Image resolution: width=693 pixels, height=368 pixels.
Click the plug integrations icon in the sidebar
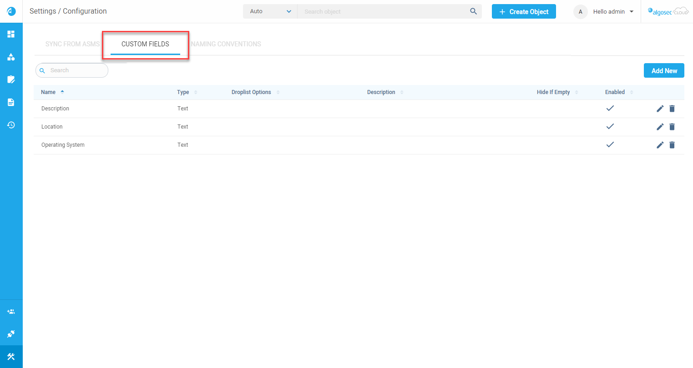click(11, 334)
